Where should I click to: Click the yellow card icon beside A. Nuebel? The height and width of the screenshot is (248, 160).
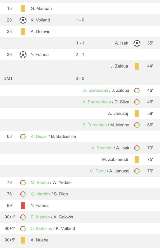coord(23,240)
